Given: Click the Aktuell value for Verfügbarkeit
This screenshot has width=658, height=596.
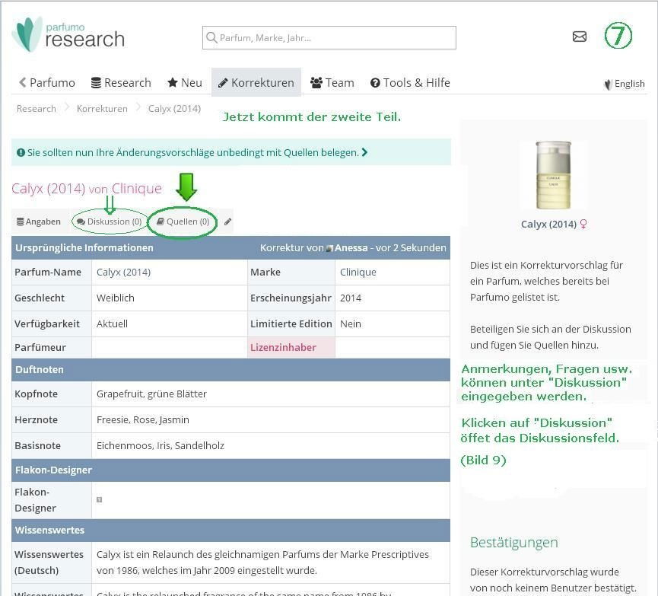Looking at the screenshot, I should coord(112,324).
